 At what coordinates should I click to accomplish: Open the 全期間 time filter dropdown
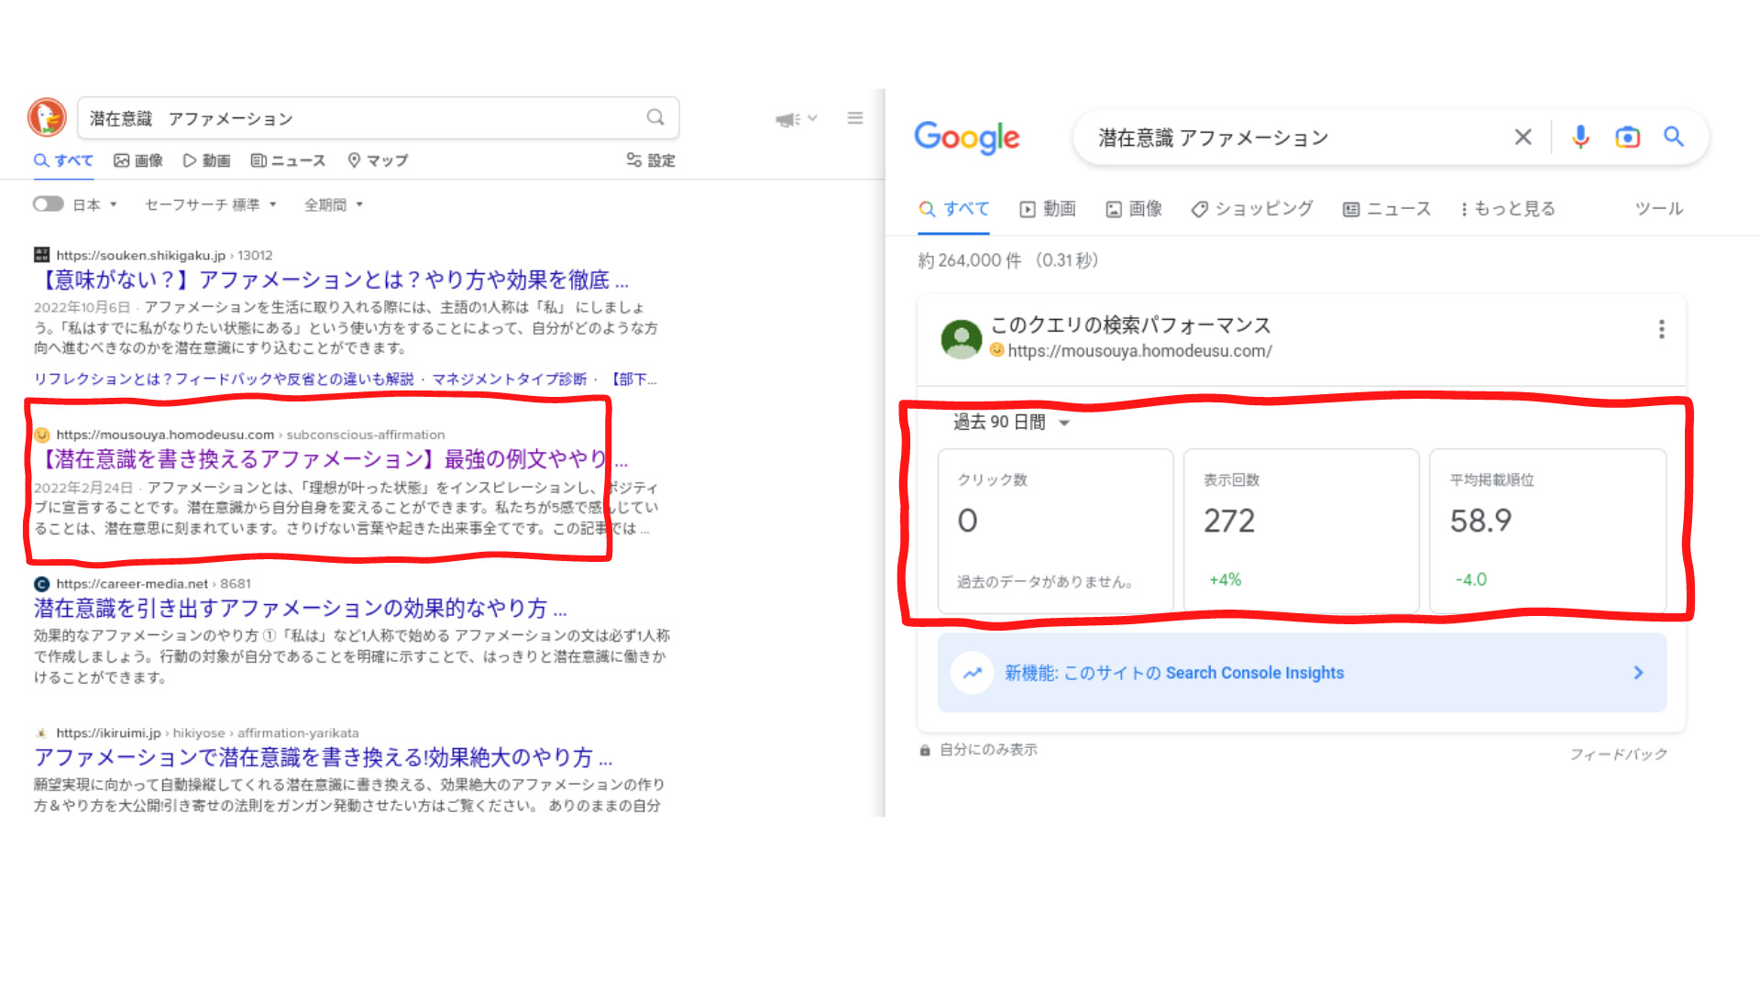tap(334, 204)
